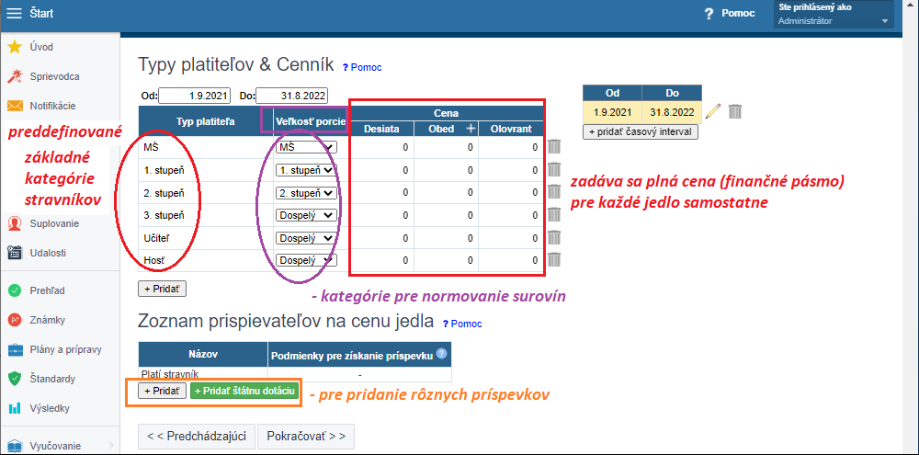Click the Prehľad green check icon

point(15,290)
